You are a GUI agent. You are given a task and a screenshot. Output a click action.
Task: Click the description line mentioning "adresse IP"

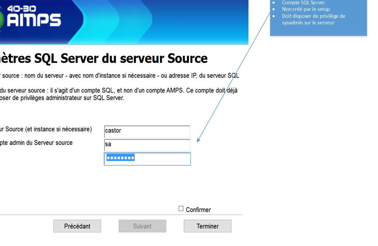coord(120,76)
